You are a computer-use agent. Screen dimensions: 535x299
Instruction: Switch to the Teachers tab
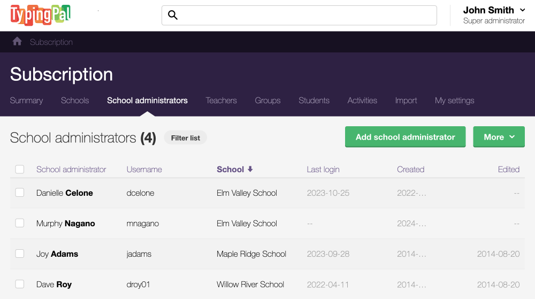221,100
